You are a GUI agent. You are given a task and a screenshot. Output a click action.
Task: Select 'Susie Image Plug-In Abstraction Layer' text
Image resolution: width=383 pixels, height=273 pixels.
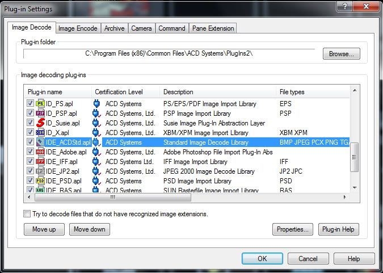pos(214,123)
